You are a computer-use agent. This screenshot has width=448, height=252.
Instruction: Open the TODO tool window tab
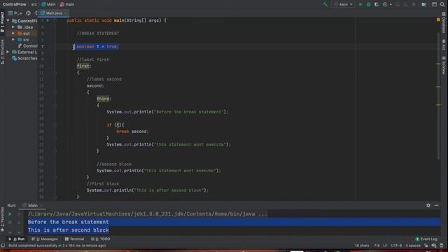(101, 239)
